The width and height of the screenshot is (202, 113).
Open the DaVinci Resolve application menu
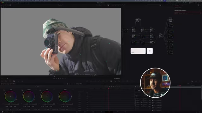(x=7, y=1)
